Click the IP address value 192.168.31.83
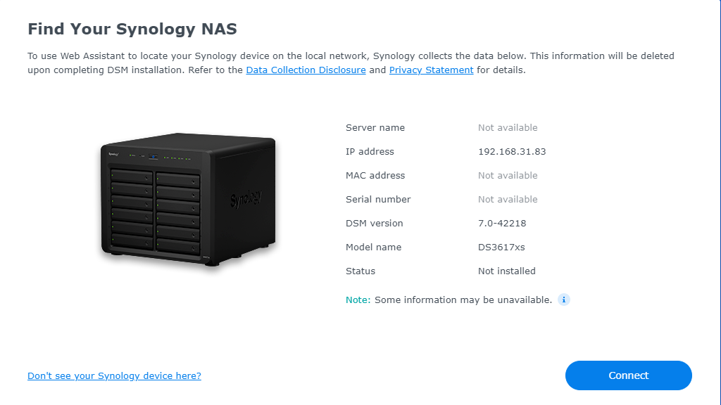Image resolution: width=721 pixels, height=405 pixels. (x=512, y=152)
